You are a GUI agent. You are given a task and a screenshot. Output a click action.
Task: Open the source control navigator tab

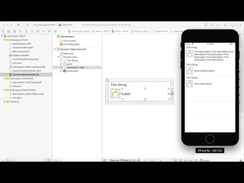point(9,31)
